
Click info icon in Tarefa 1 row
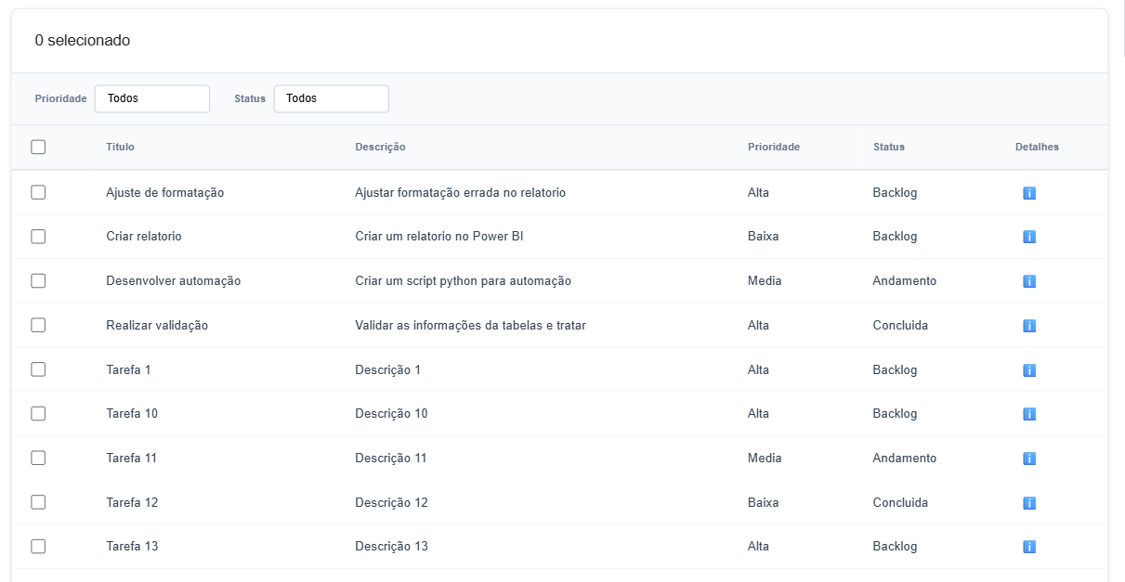(x=1028, y=370)
